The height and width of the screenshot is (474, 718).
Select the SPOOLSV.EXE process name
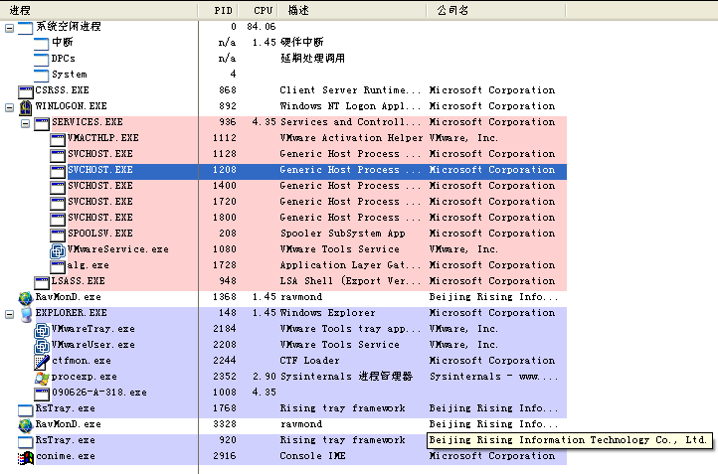[x=100, y=234]
